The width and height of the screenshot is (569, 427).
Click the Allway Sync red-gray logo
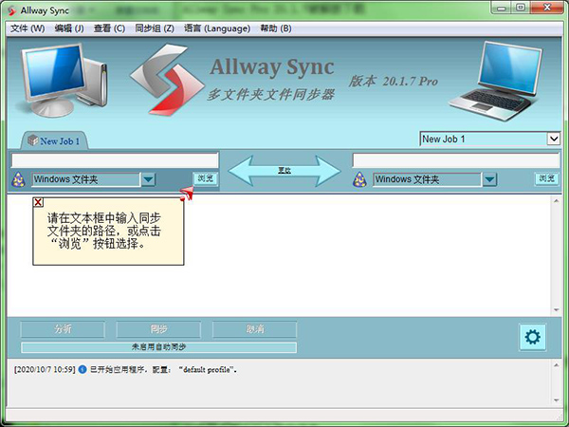pos(167,80)
